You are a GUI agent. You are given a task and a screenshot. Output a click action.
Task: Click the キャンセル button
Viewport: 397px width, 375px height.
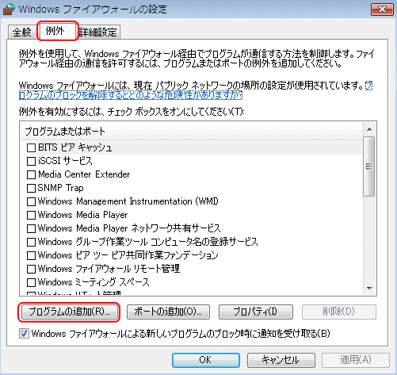pos(281,360)
